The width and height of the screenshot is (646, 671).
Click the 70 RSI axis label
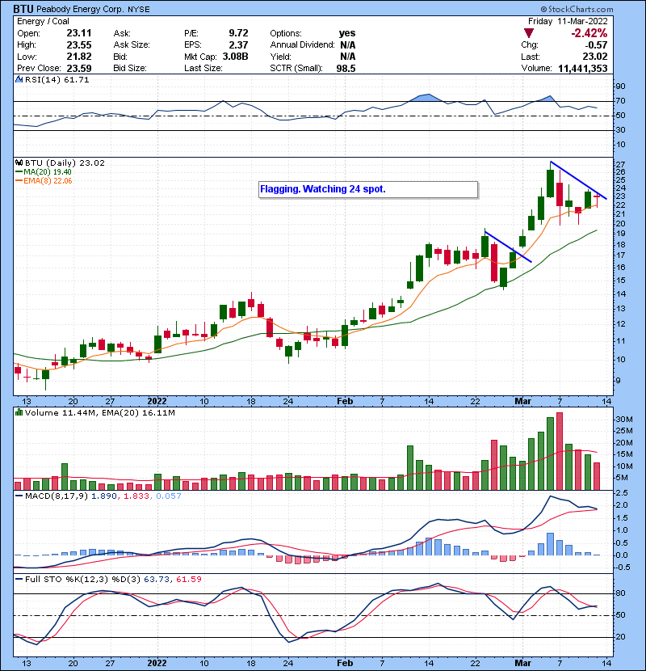coord(620,101)
